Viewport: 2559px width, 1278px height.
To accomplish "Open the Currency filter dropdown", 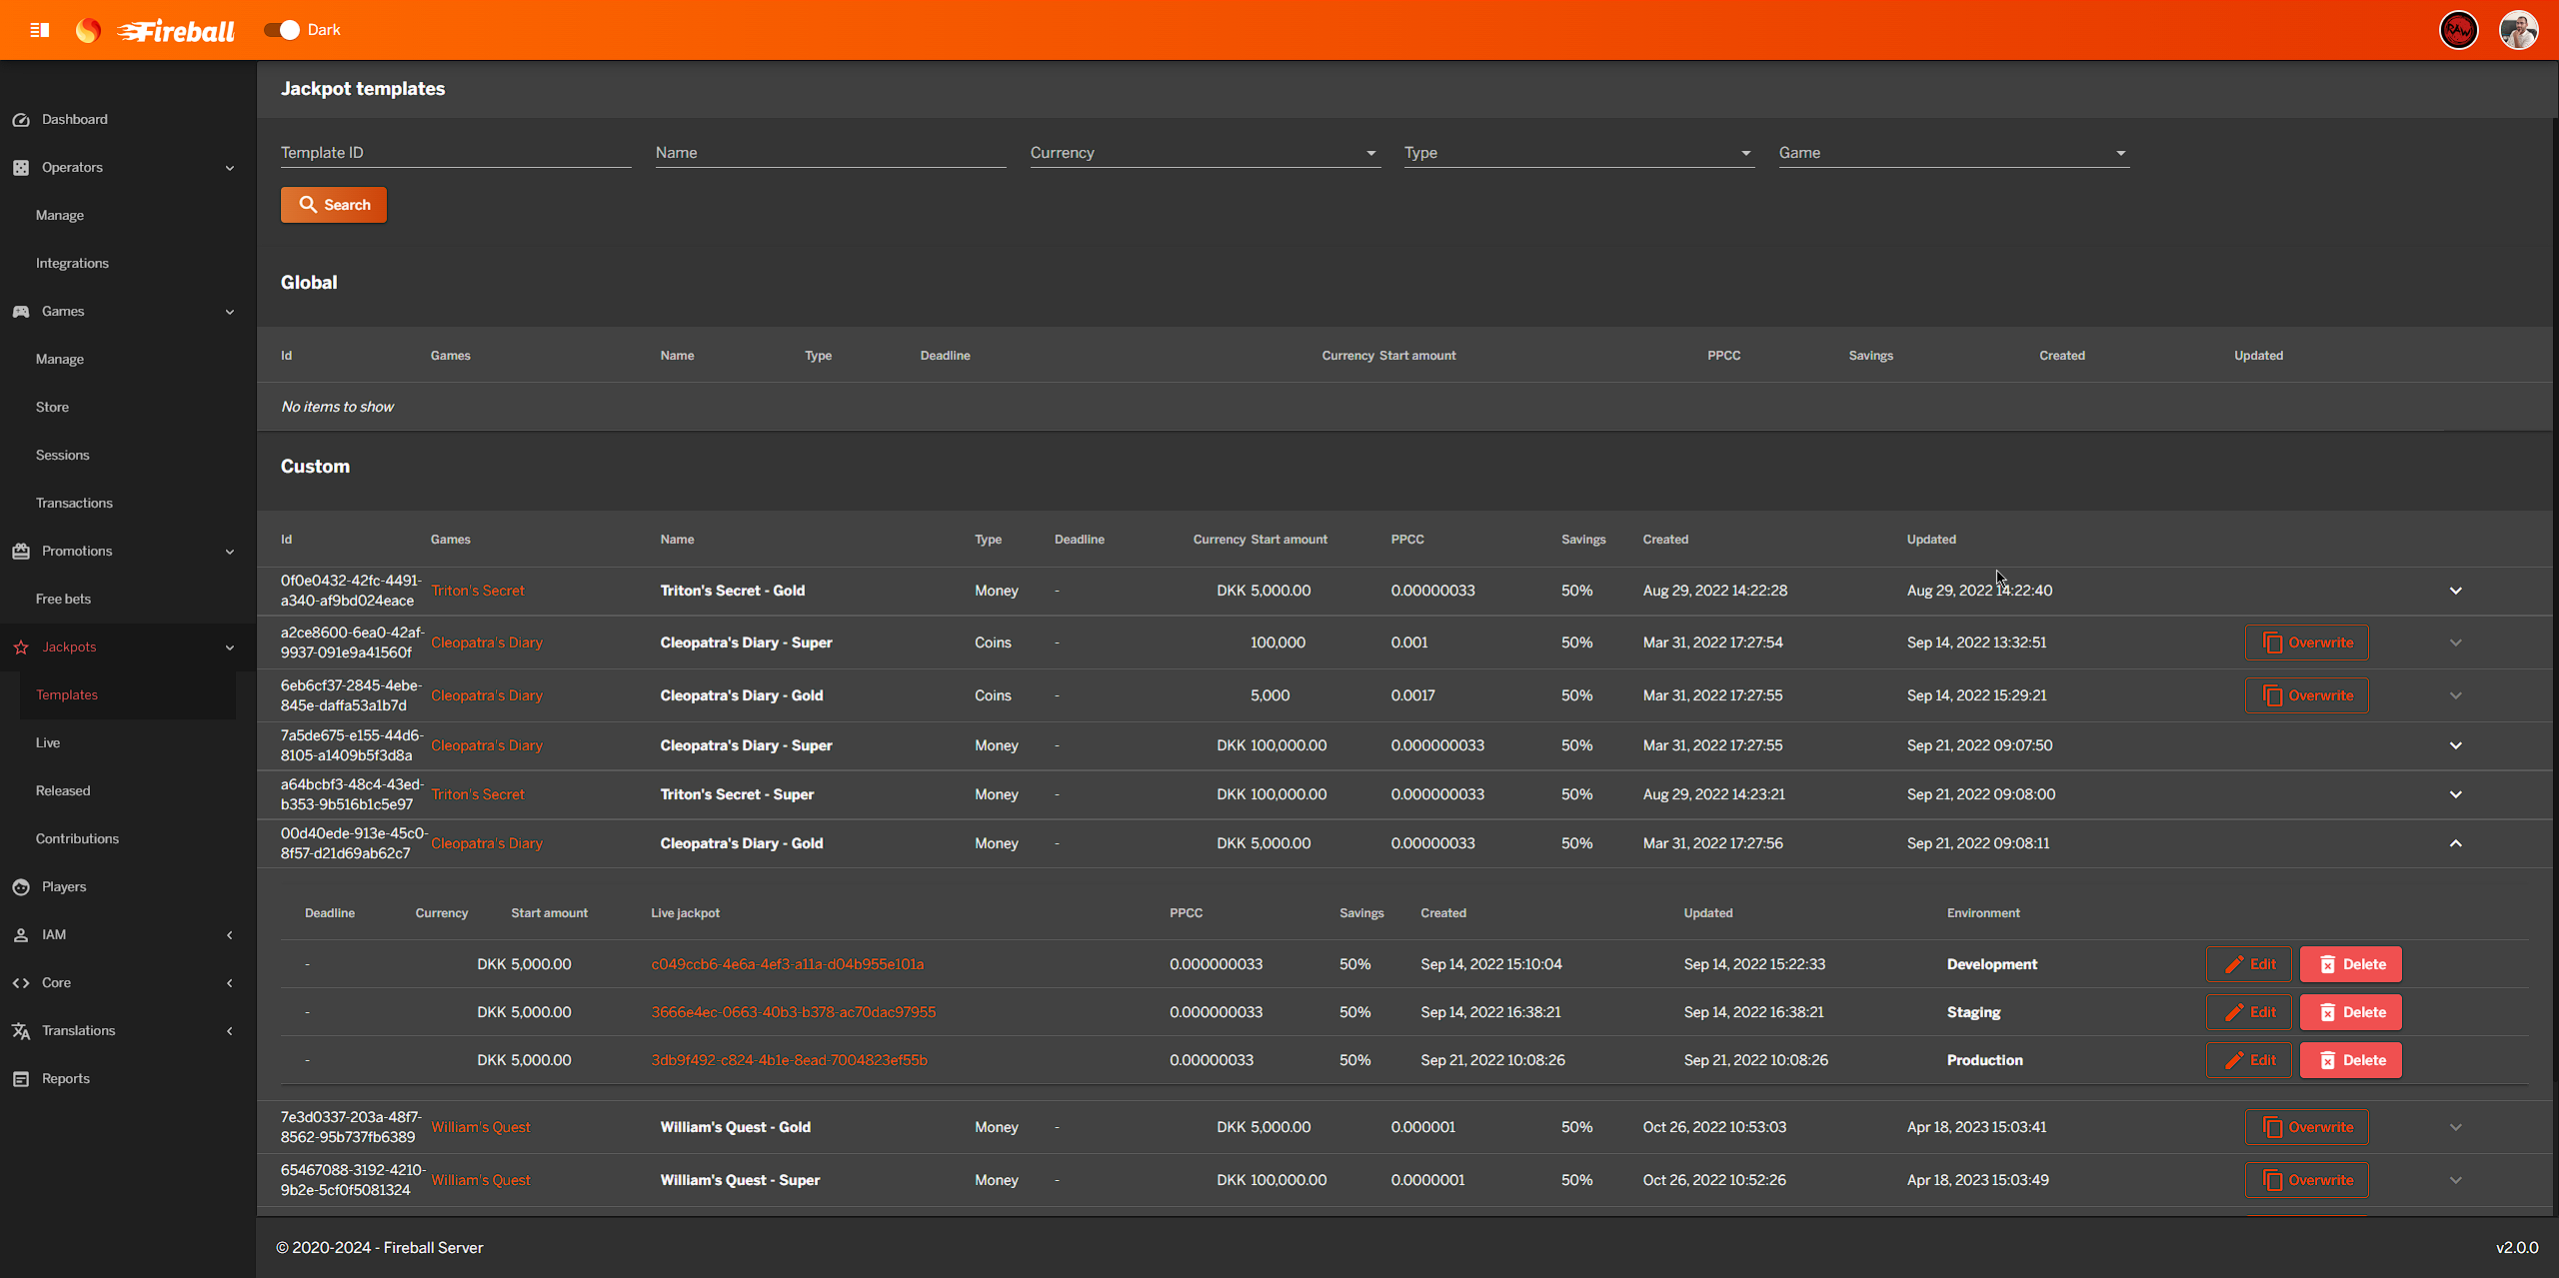I will [x=1204, y=153].
